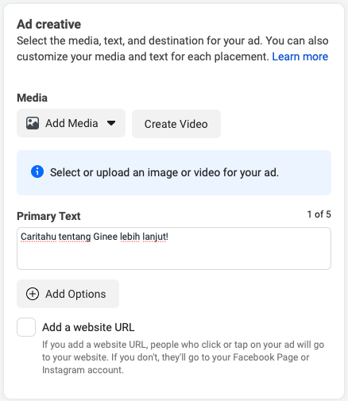This screenshot has width=348, height=401.
Task: Click the 'Select the media, text' description paragraph
Action: point(172,48)
